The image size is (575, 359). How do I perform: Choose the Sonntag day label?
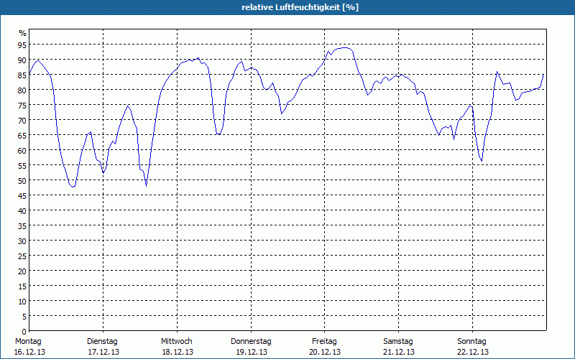(472, 341)
